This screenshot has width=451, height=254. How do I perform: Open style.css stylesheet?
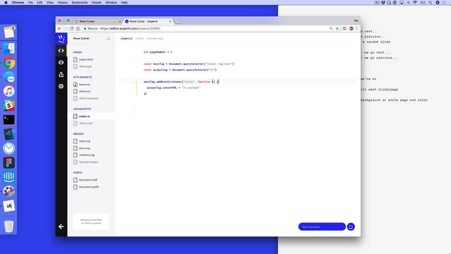pos(84,91)
